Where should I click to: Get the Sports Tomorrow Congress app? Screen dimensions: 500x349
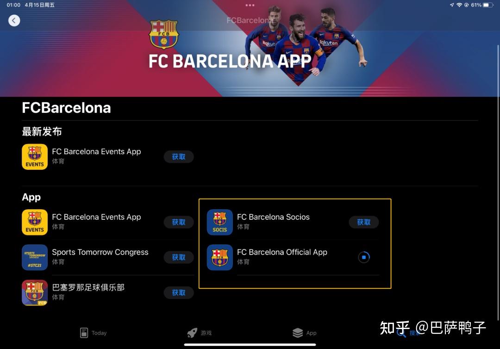pos(179,257)
